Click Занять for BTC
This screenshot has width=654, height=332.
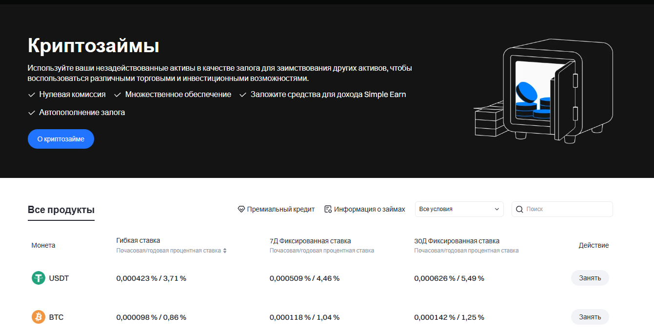click(590, 317)
